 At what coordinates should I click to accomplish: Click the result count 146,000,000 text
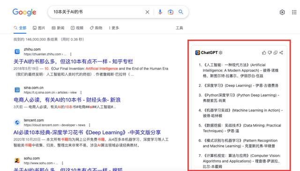click(49, 39)
